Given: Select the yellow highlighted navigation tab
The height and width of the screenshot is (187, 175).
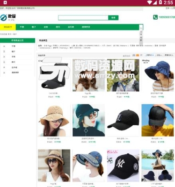Looking at the screenshot, I should [8, 27].
